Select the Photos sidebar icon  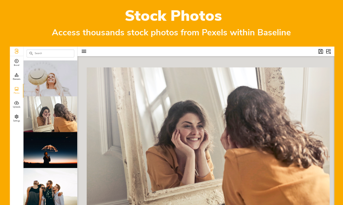pos(16,89)
